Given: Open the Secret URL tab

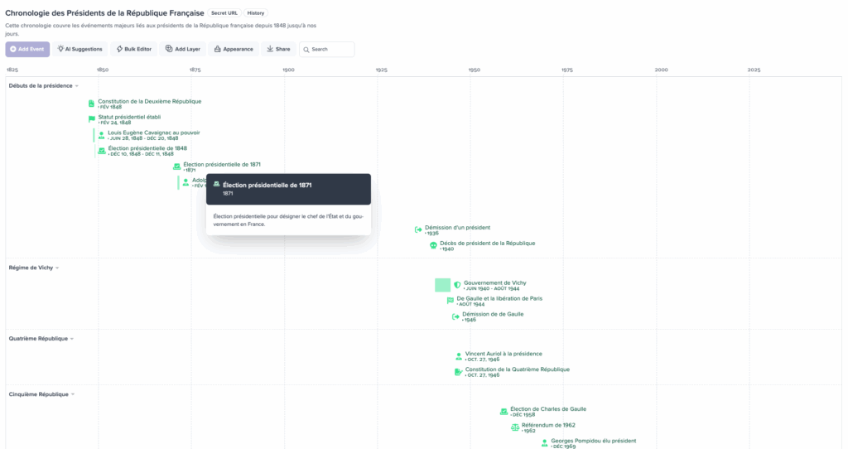Looking at the screenshot, I should tap(224, 13).
